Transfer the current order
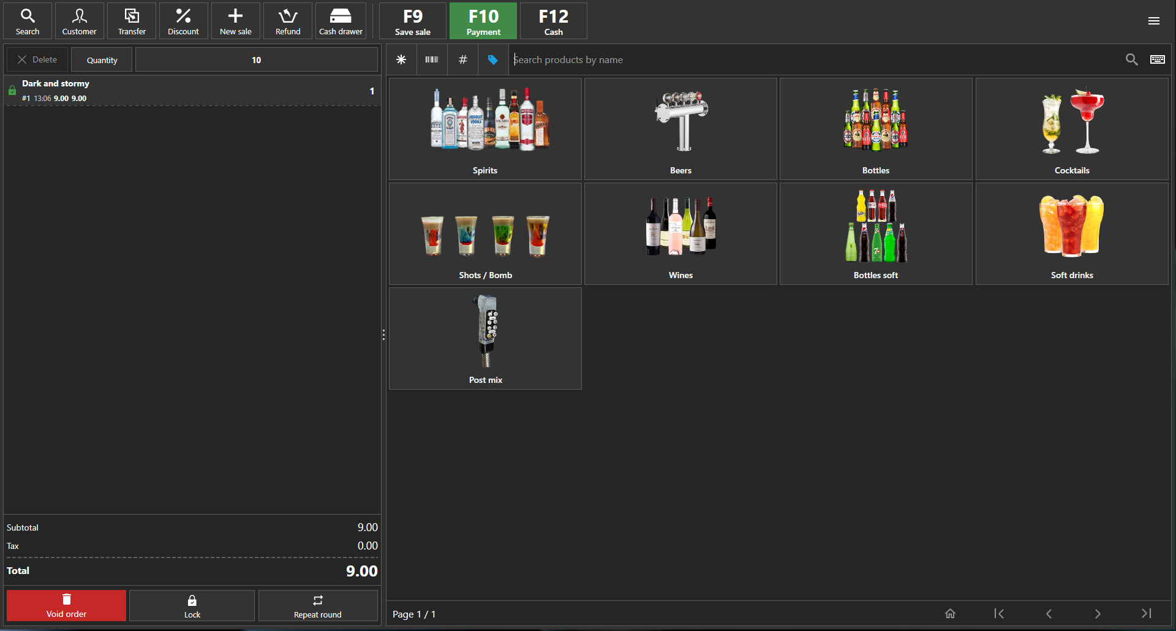 tap(132, 21)
